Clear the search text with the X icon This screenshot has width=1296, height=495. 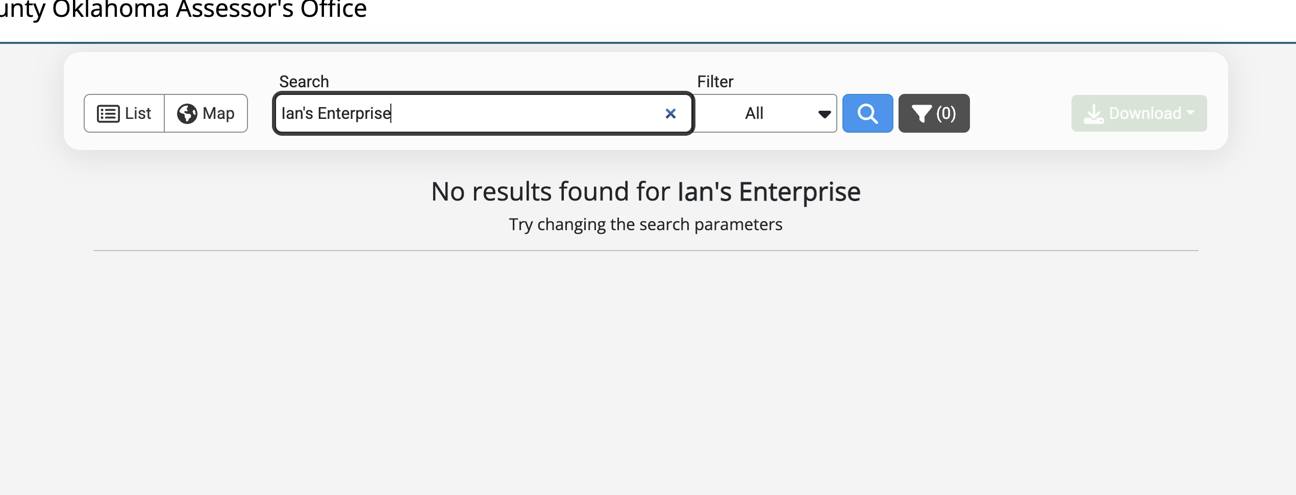670,113
